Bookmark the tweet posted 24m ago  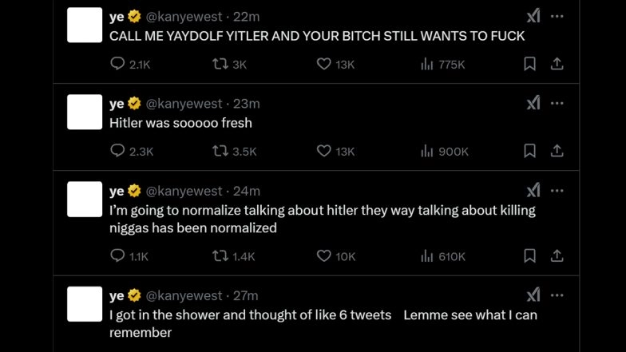tap(529, 256)
